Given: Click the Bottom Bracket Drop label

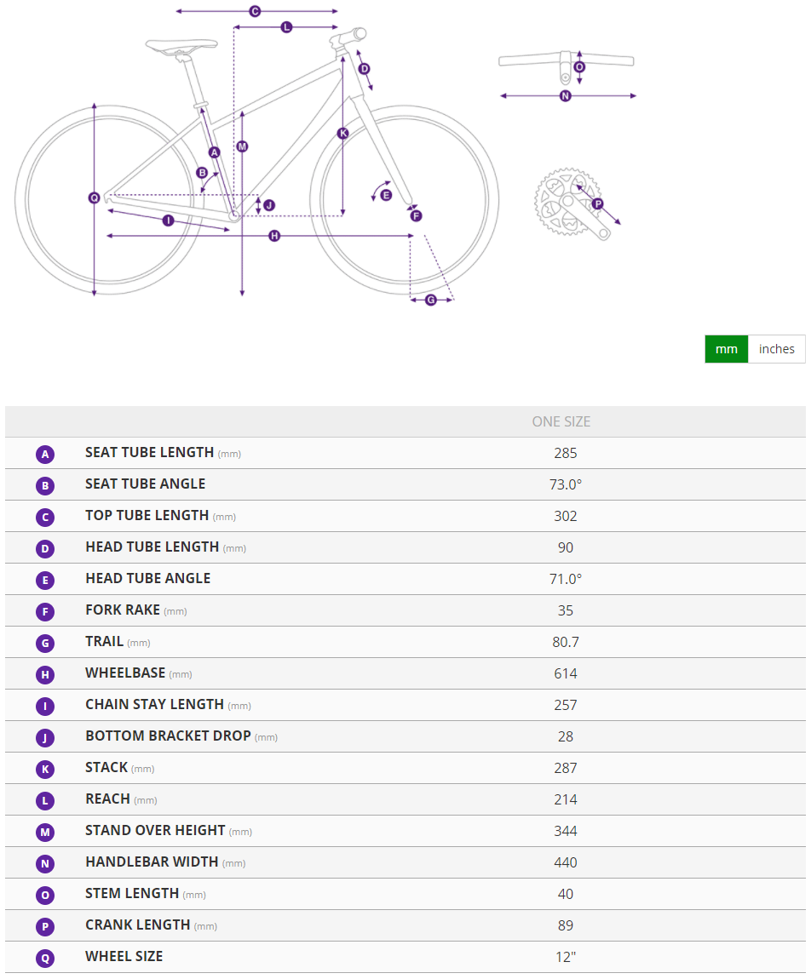Looking at the screenshot, I should coord(168,736).
